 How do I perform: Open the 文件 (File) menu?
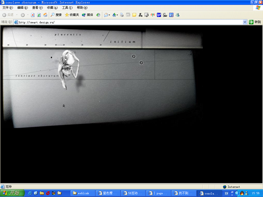pyautogui.click(x=8, y=8)
